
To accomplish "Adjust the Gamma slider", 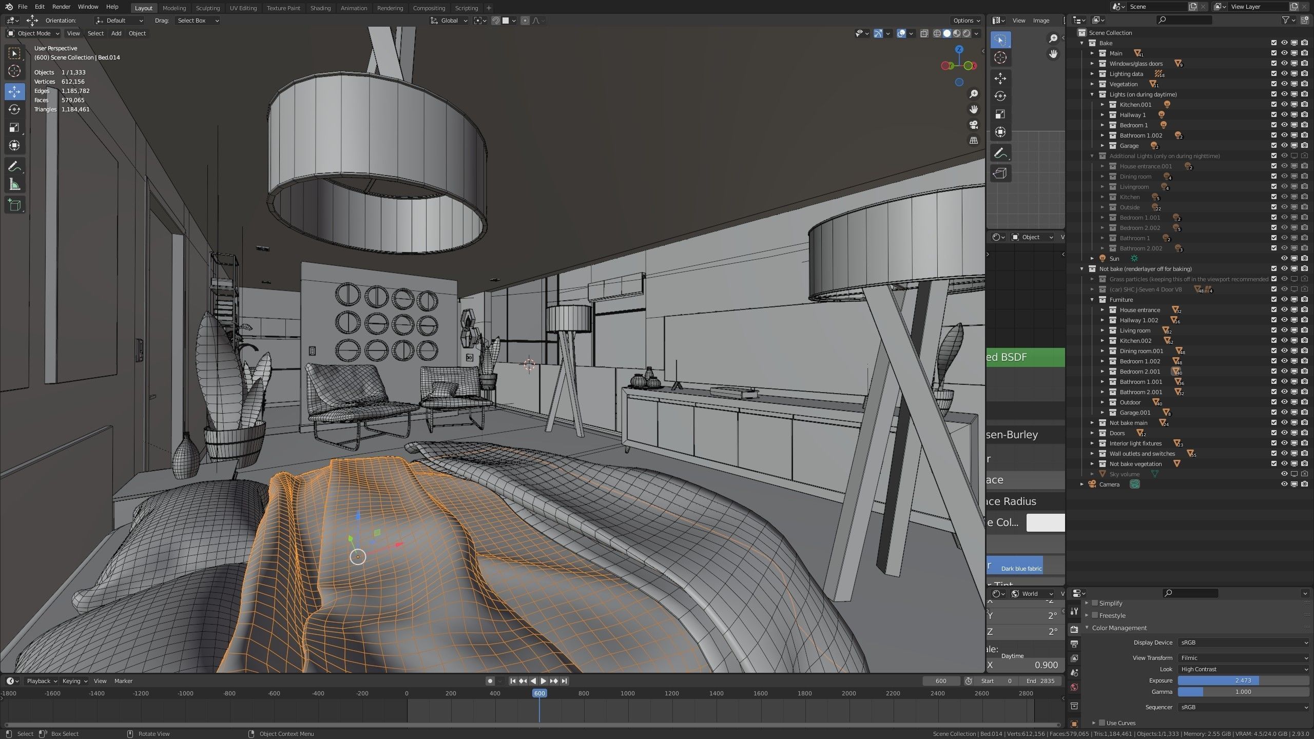I will coord(1244,692).
